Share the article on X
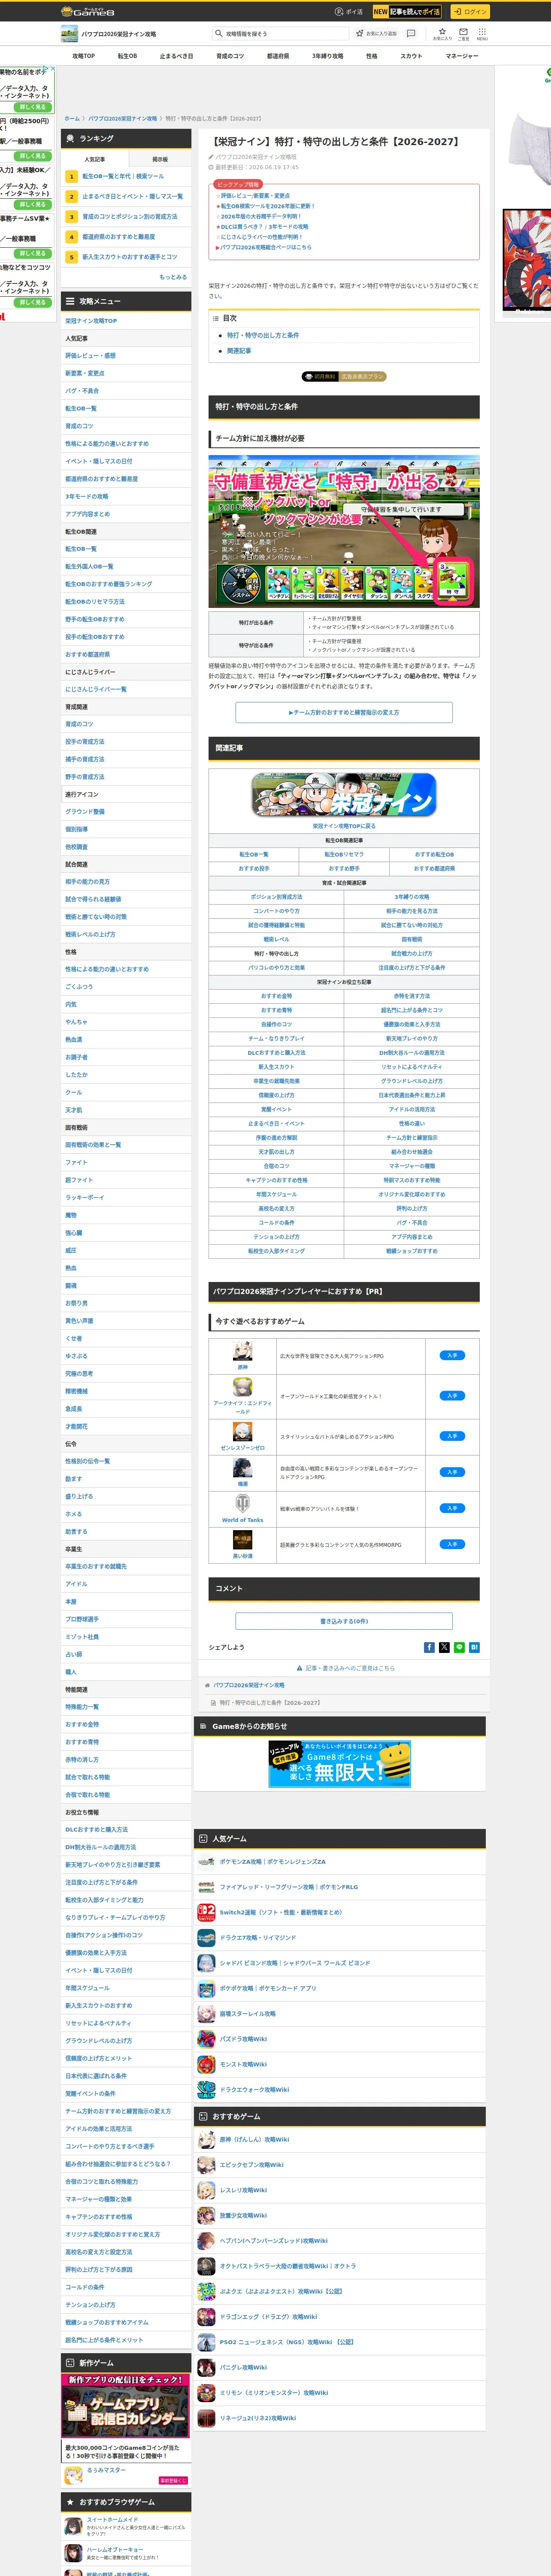The image size is (551, 2576). pos(444,1647)
